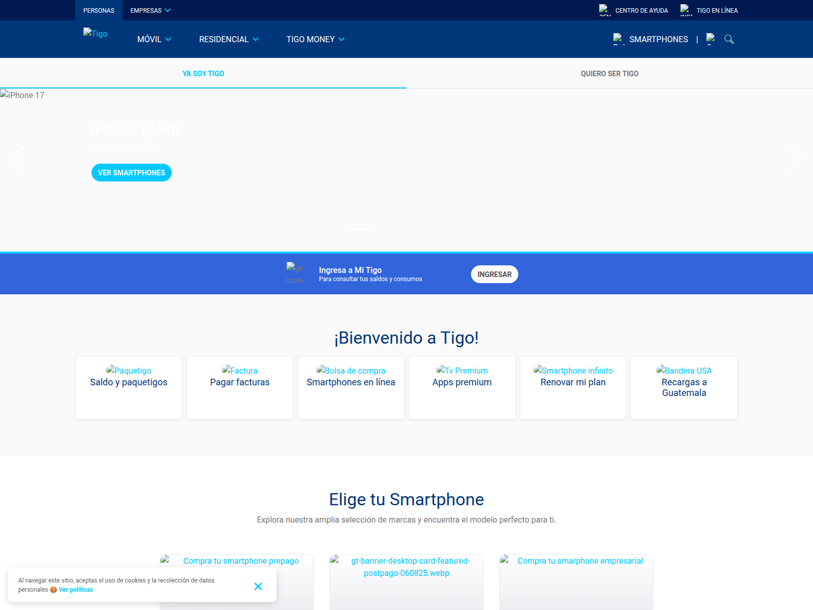
Task: Open the search magnifier icon
Action: pos(729,39)
